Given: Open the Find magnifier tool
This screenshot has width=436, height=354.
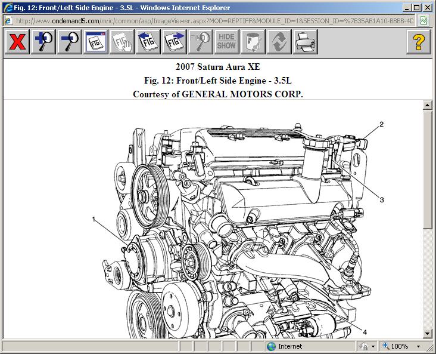Looking at the screenshot, I should pos(201,42).
